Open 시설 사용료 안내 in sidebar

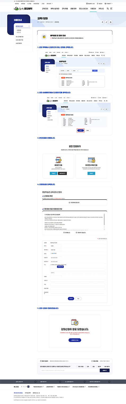(x=19, y=39)
